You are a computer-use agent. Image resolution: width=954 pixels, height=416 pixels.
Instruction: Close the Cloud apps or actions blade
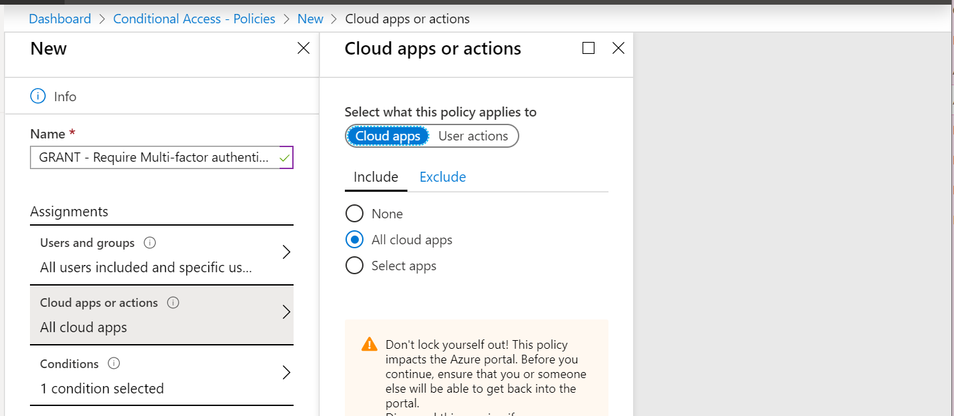[x=618, y=48]
